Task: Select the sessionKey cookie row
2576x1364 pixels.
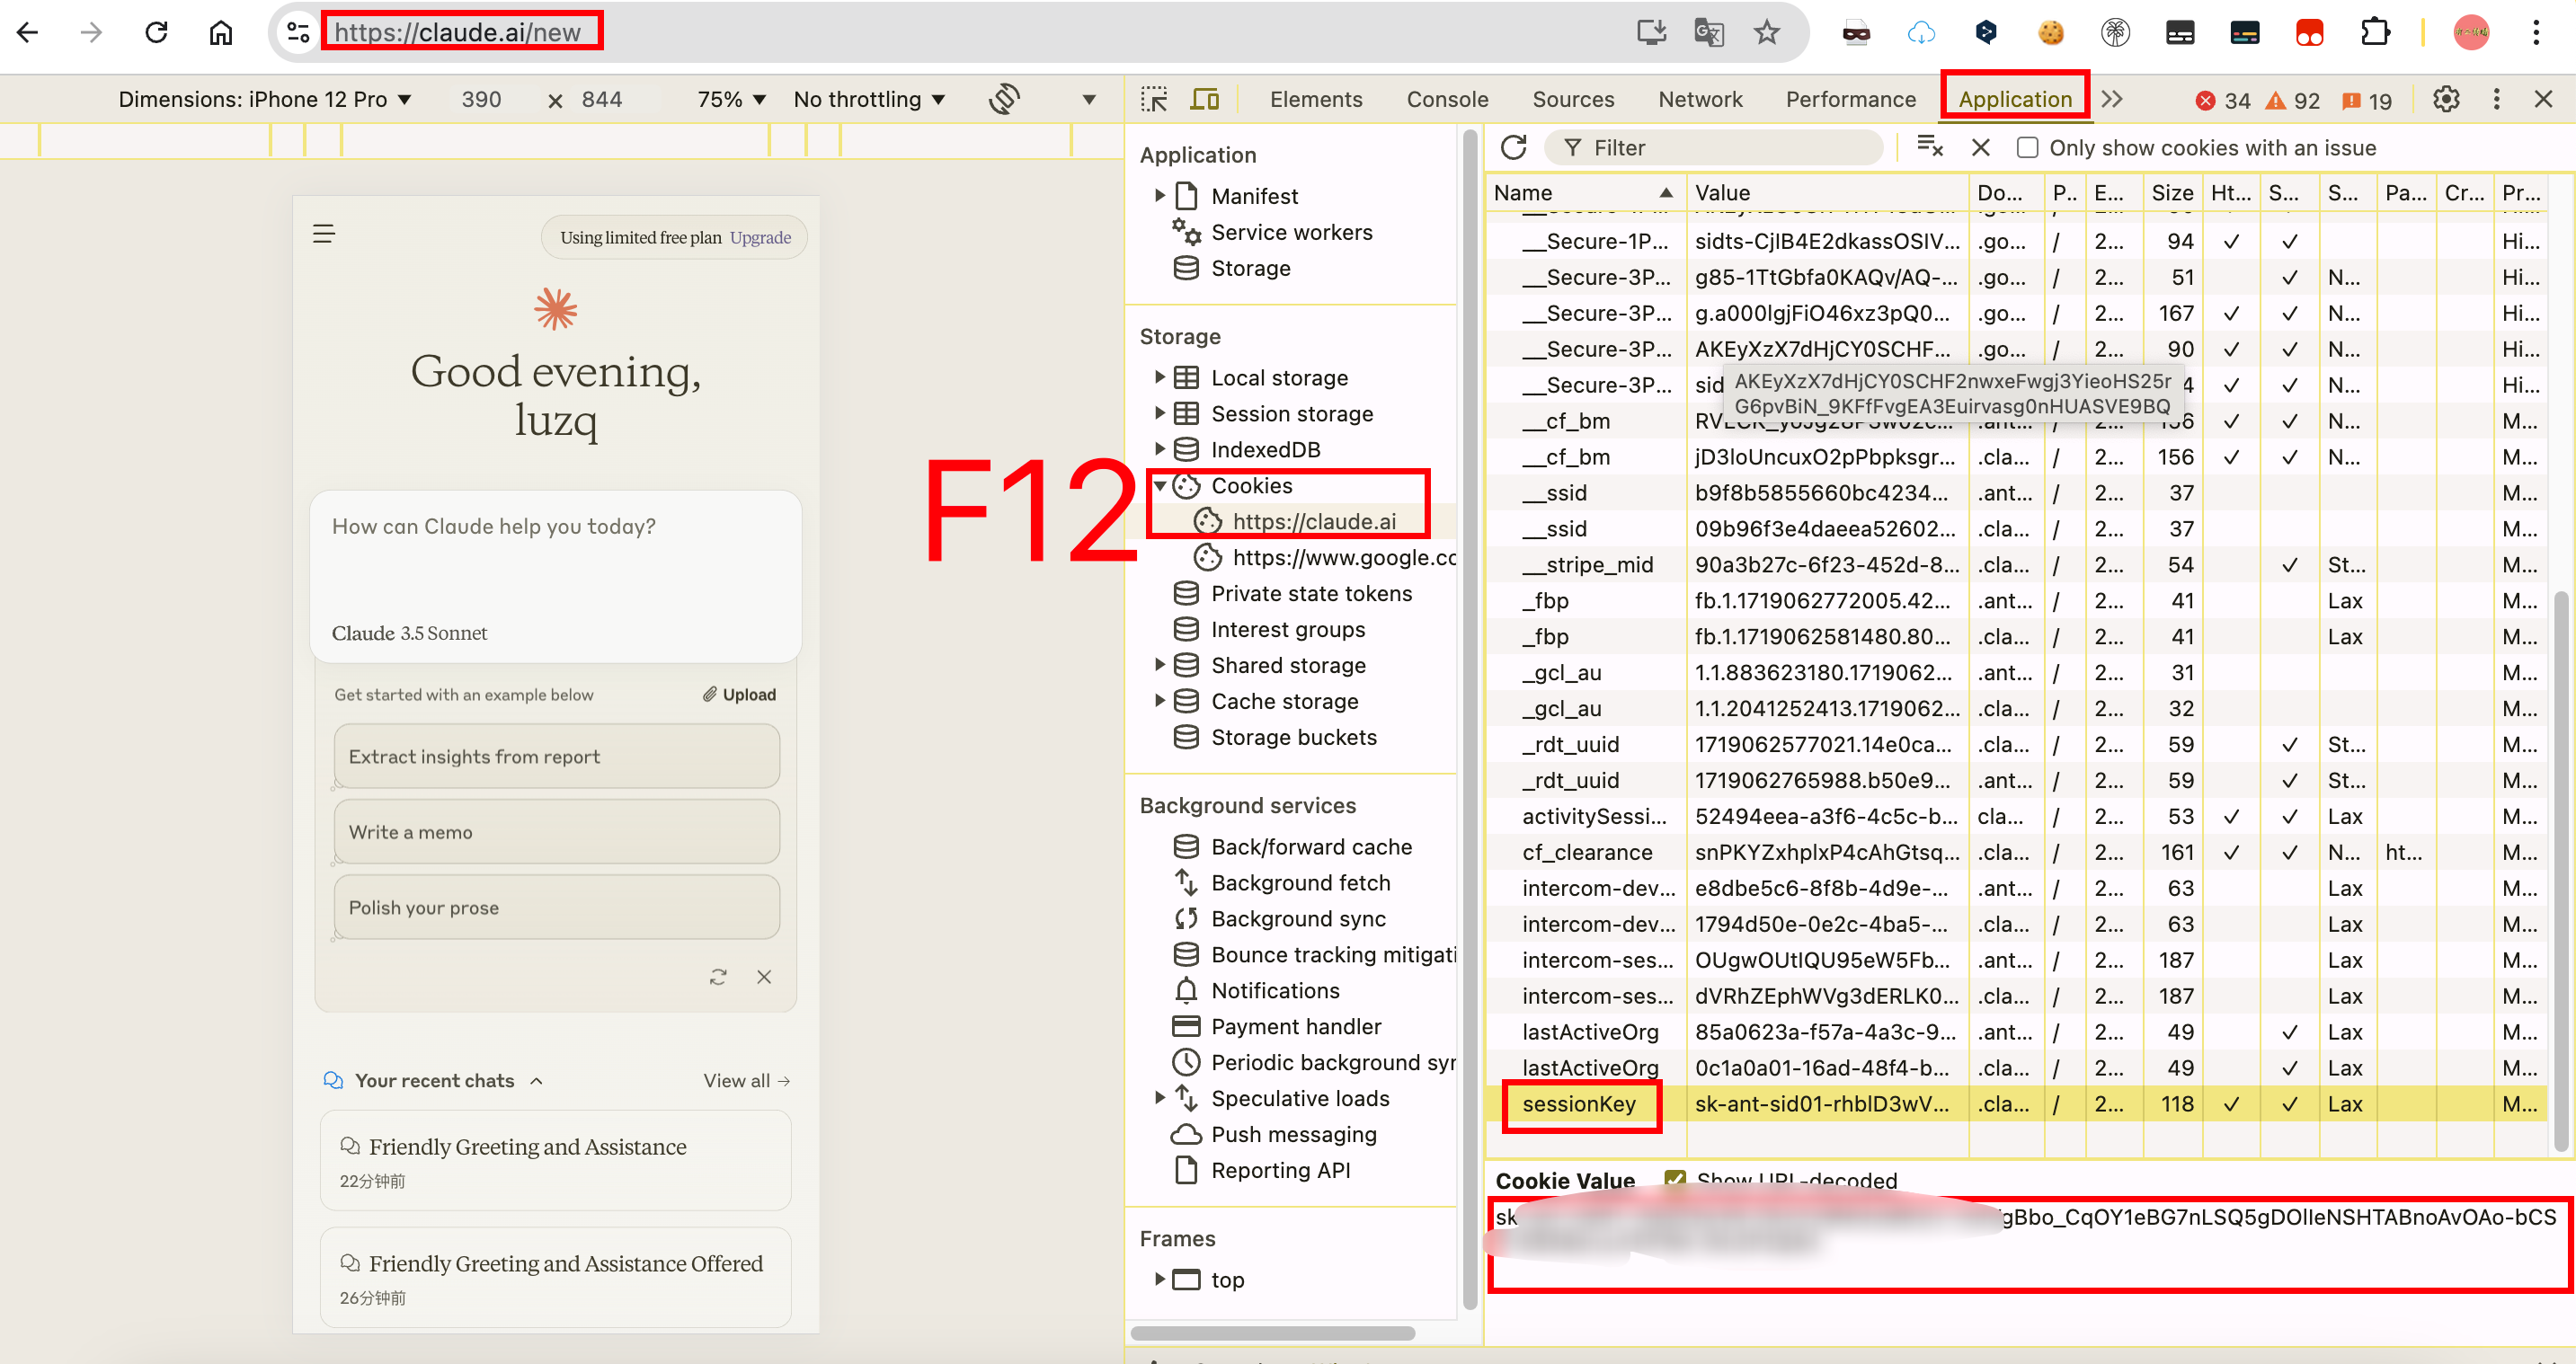Action: 2017,1104
